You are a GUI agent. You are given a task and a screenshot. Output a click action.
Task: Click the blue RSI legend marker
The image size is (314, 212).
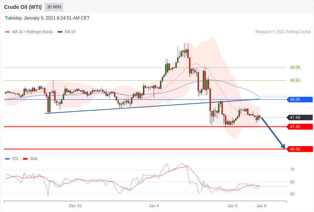(7, 159)
